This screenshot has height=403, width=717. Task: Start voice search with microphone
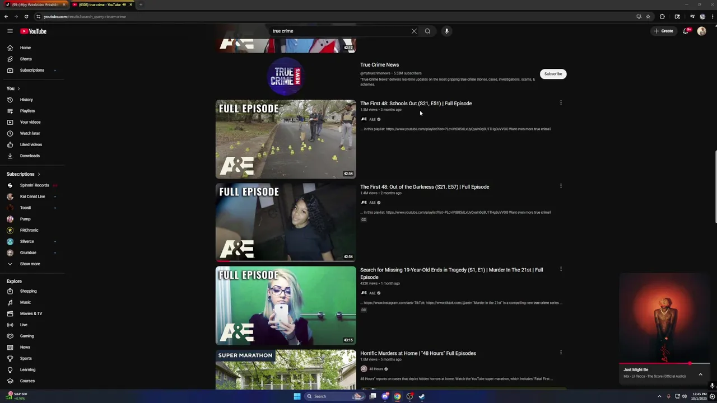tap(446, 31)
